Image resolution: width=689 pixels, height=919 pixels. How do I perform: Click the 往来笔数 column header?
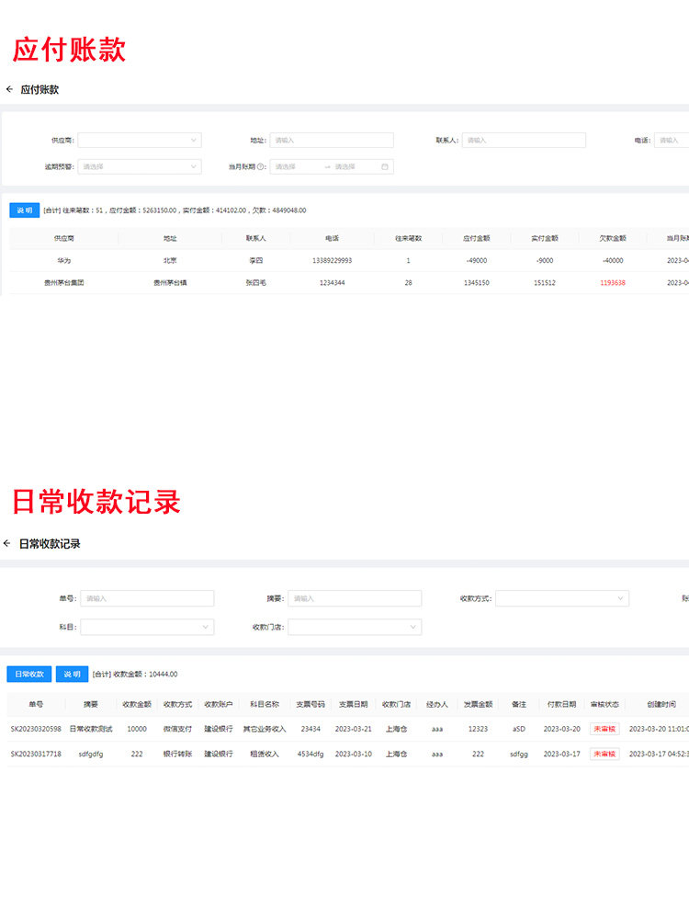(409, 238)
